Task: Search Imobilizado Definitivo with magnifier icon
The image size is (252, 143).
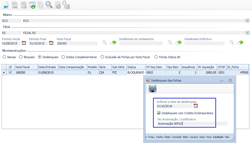Action: (x=231, y=43)
